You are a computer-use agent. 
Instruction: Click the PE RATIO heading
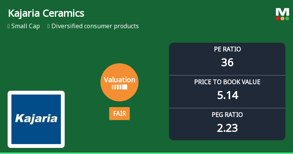pos(227,49)
